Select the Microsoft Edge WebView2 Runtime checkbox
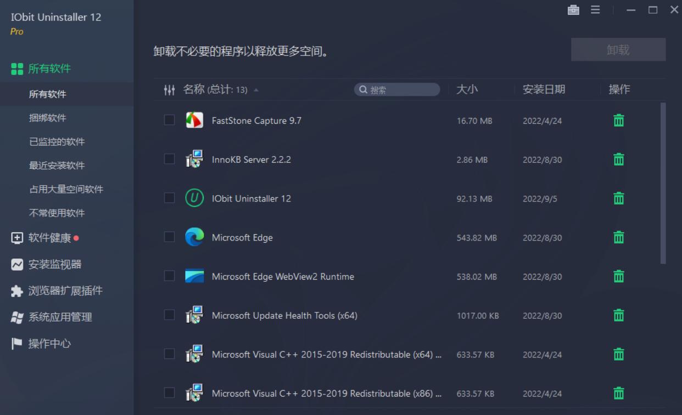This screenshot has width=682, height=415. 170,276
